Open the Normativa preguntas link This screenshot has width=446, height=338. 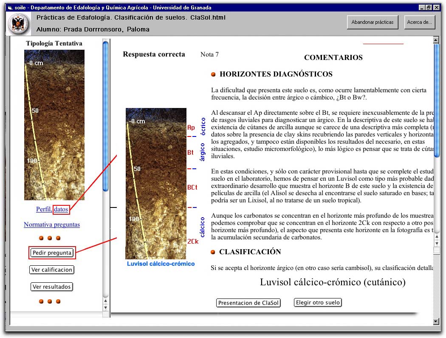[x=52, y=224]
